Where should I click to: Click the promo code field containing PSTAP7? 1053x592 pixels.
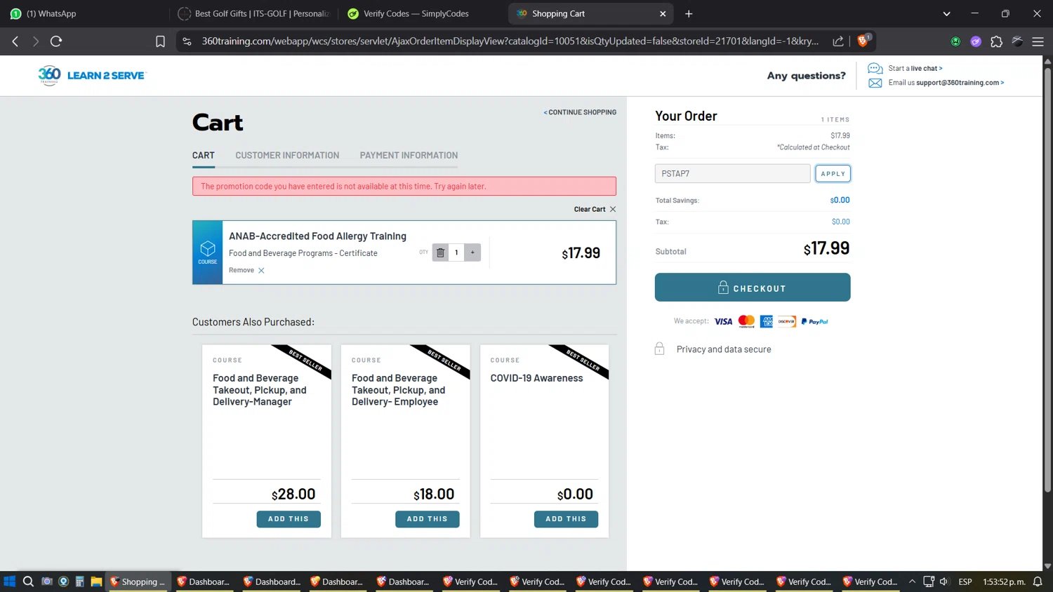(732, 173)
